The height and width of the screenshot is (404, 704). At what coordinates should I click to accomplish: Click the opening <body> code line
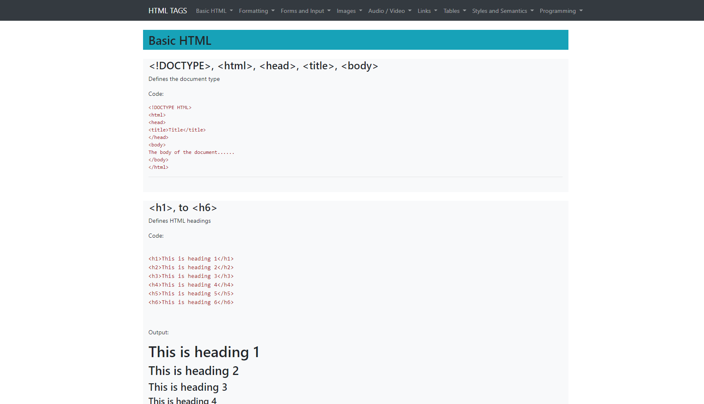pyautogui.click(x=157, y=145)
